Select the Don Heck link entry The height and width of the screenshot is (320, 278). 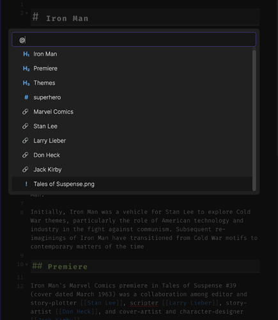point(132,155)
